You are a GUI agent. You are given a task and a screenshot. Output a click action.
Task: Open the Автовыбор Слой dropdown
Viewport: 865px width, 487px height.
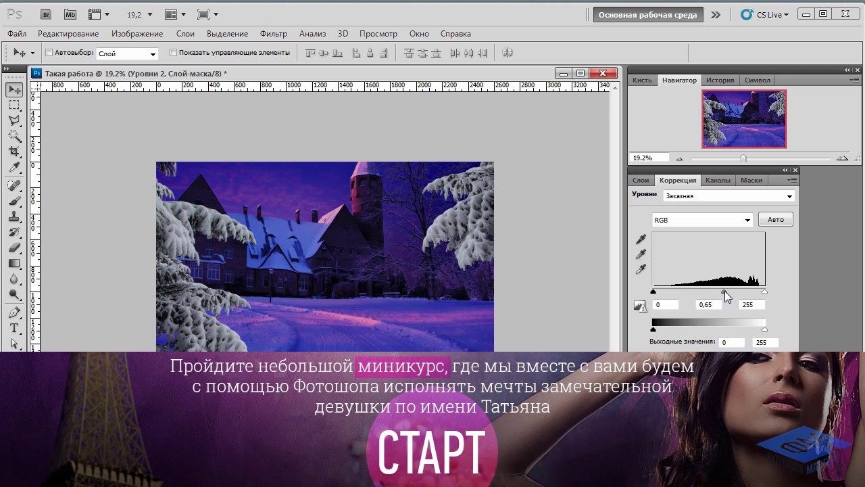(127, 53)
